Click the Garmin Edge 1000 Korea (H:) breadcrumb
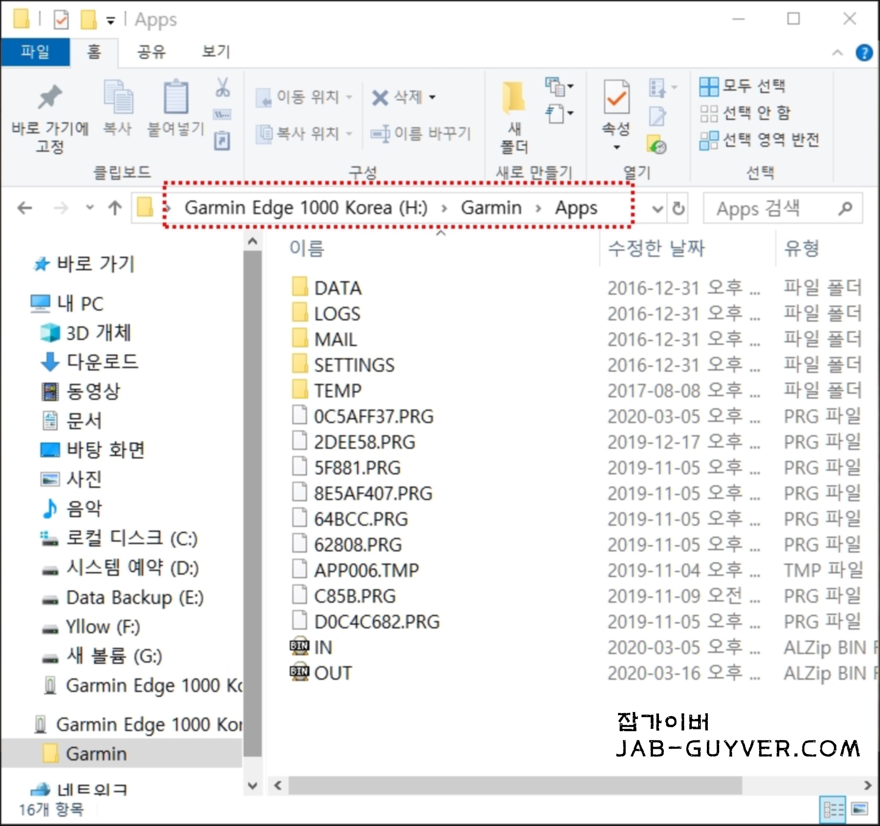Screen dimensions: 880x826 pos(306,208)
